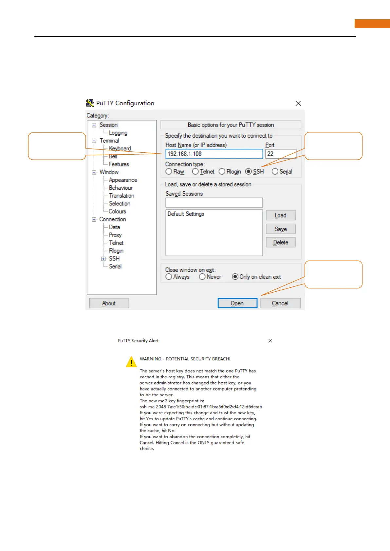The height and width of the screenshot is (551, 390).
Task: Open the Behaviour settings category
Action: (x=121, y=188)
